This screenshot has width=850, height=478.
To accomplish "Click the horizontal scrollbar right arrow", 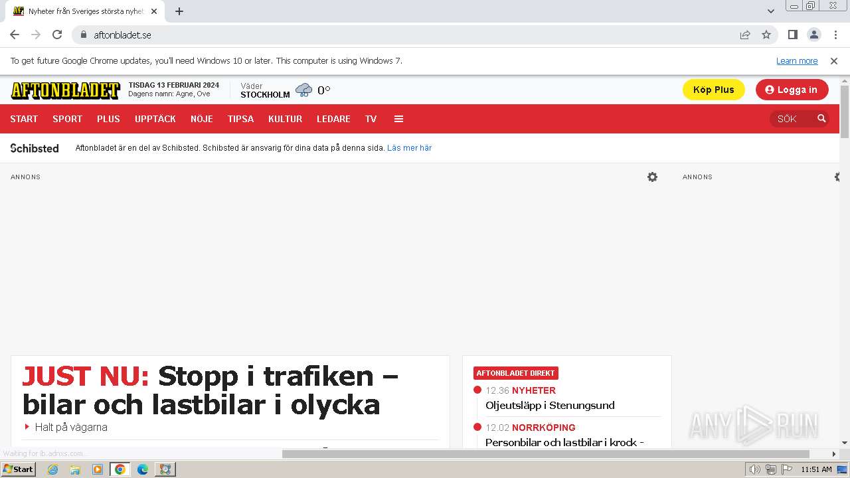I will click(x=834, y=454).
